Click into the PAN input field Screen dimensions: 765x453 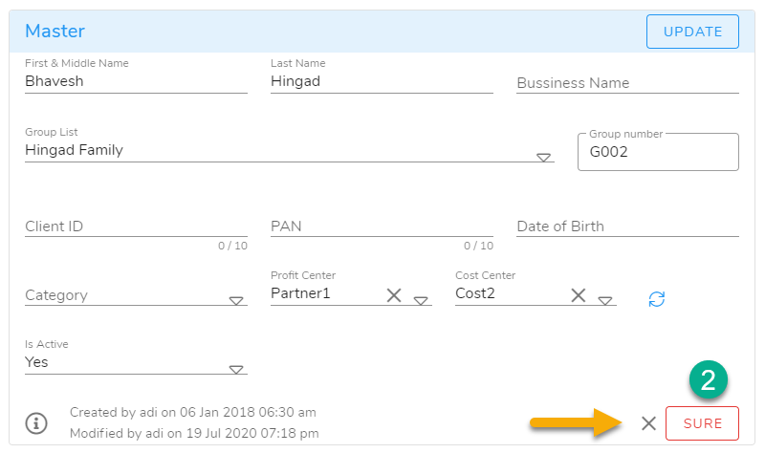click(381, 226)
